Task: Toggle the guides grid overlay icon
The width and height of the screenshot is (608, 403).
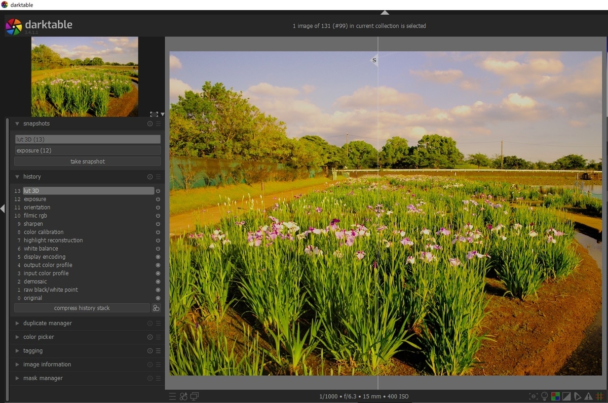Action: click(x=599, y=396)
